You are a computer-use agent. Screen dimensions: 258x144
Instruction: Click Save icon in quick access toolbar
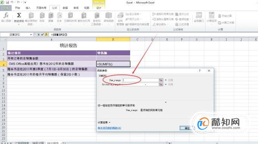coord(8,2)
